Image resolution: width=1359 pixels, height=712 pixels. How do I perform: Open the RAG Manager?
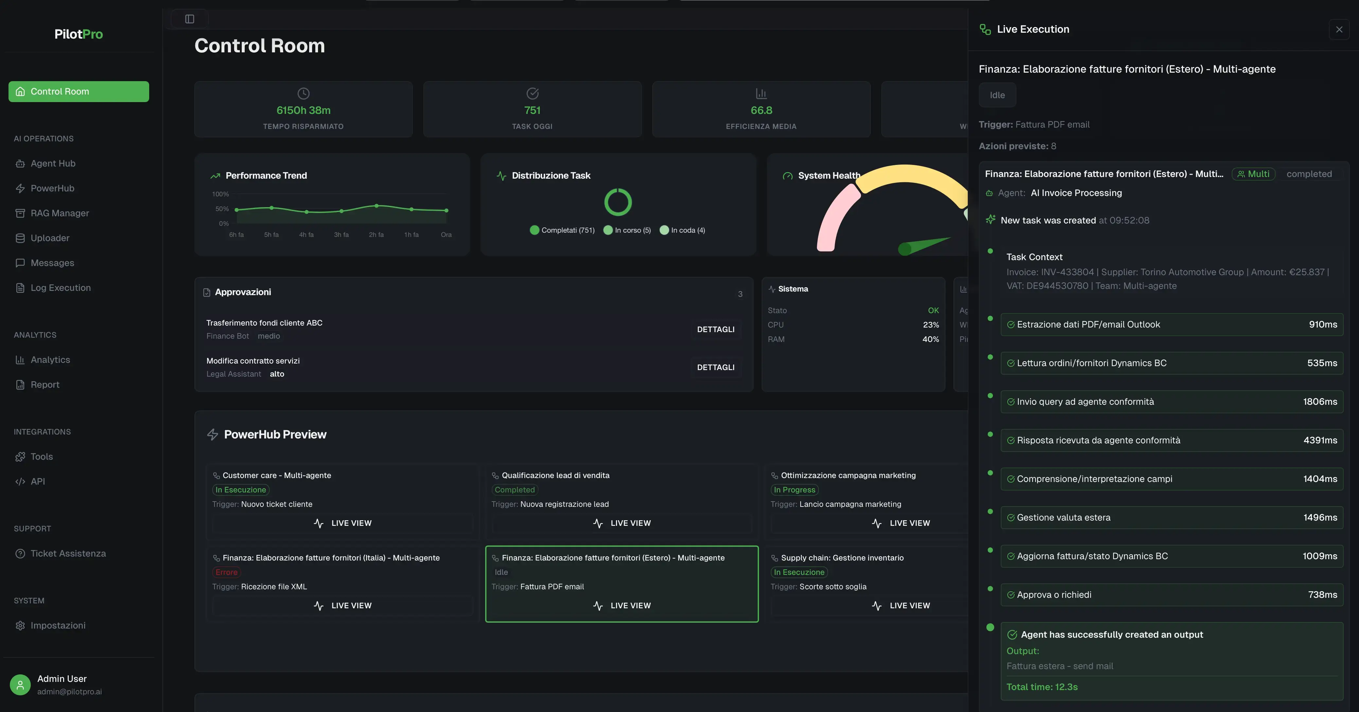(x=59, y=213)
